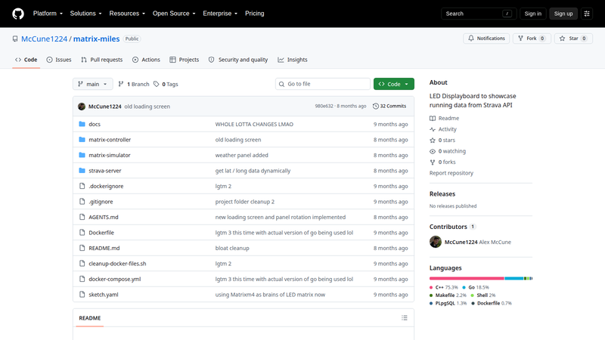Image resolution: width=605 pixels, height=340 pixels.
Task: Open the matrix-miles repository link
Action: click(x=97, y=39)
